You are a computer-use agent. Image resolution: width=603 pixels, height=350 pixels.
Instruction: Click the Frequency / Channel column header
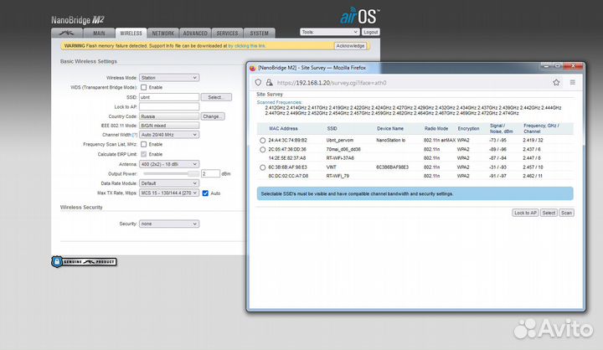pos(542,128)
